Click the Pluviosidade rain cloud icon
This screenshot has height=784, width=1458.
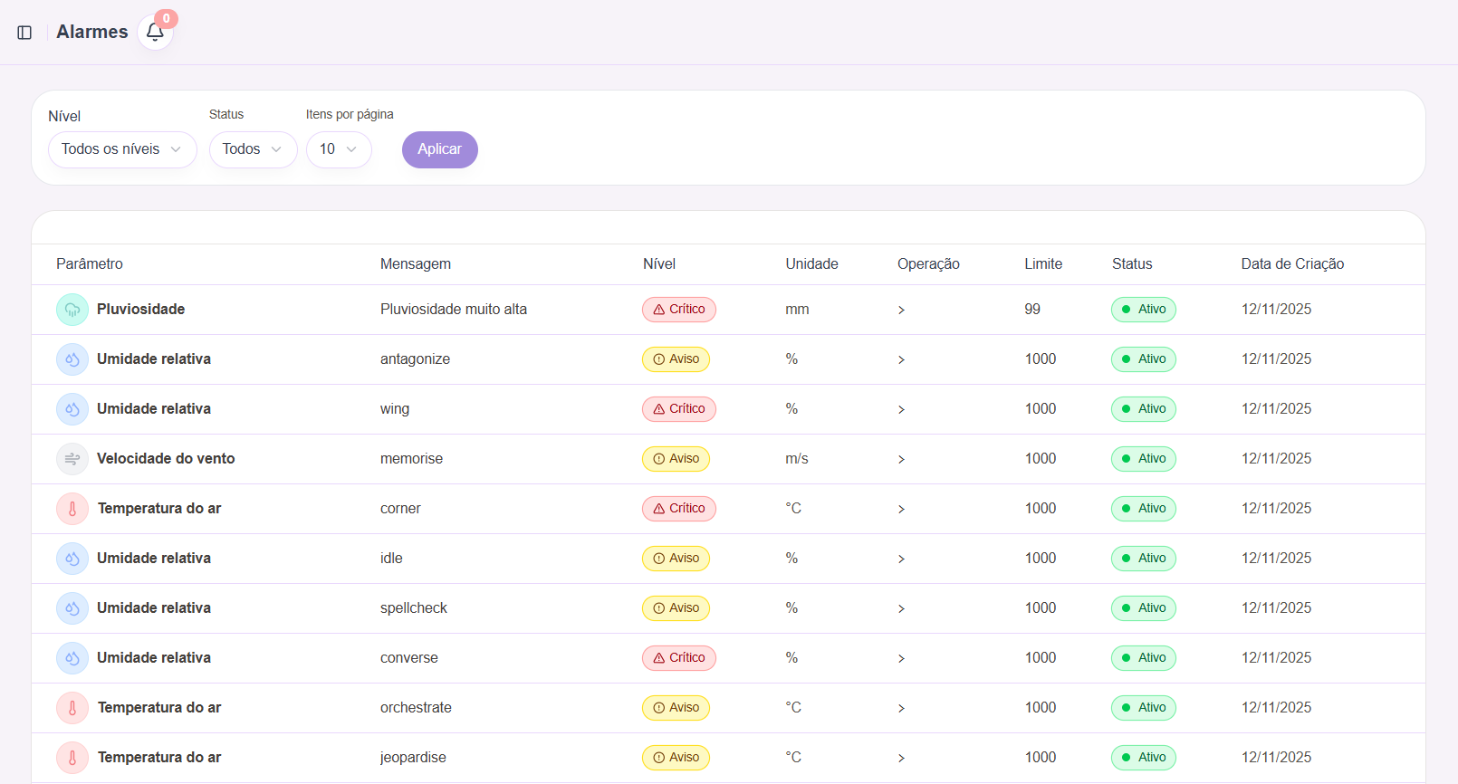72,310
